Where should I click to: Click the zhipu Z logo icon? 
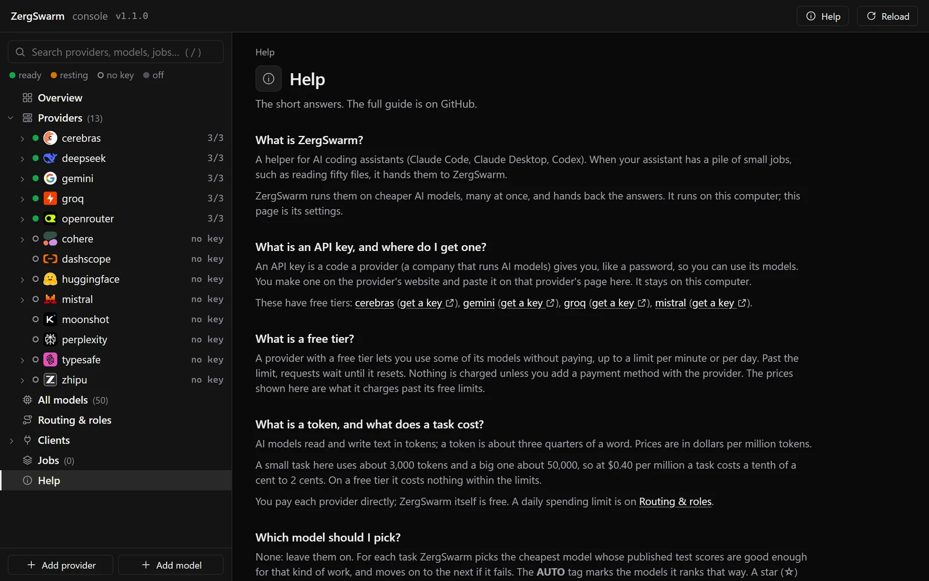pos(51,380)
